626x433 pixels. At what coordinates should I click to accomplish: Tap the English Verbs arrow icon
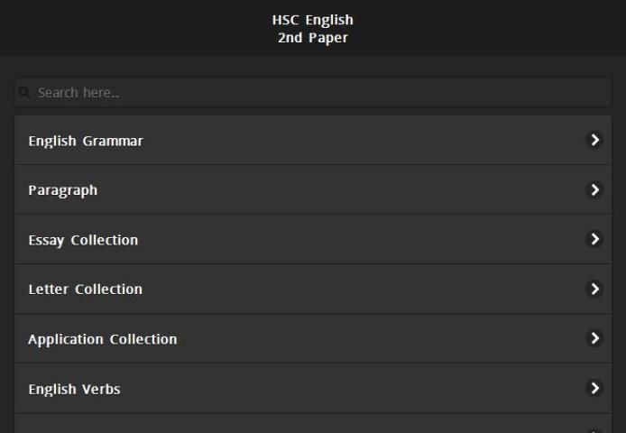coord(594,388)
